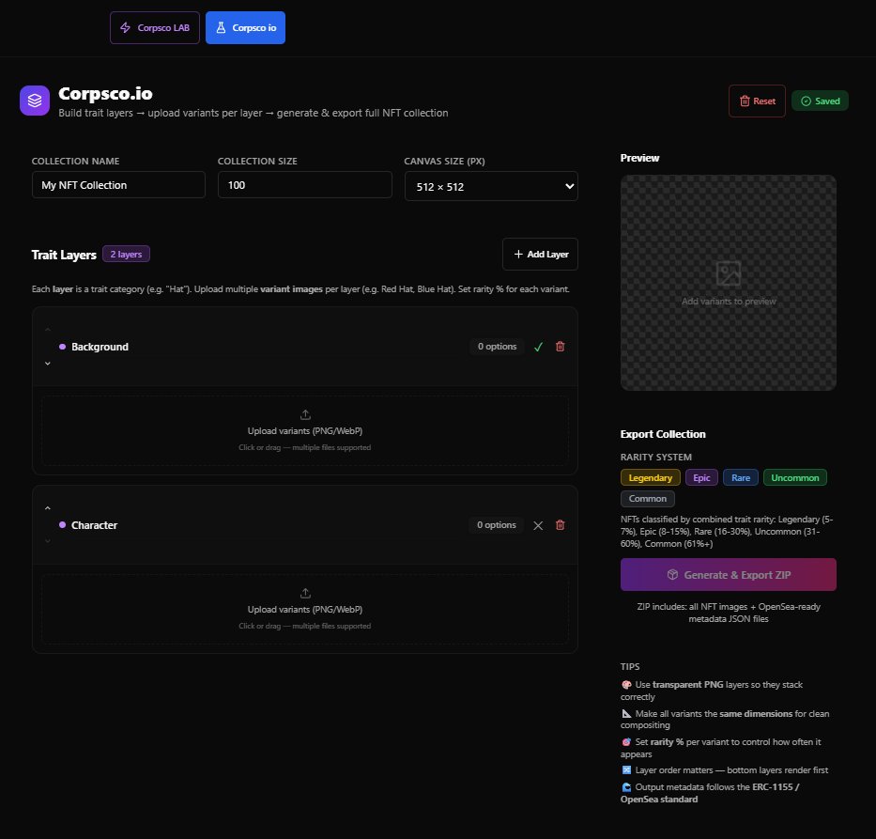The image size is (876, 839).
Task: Delete the Character layer with trash icon
Action: pos(560,525)
